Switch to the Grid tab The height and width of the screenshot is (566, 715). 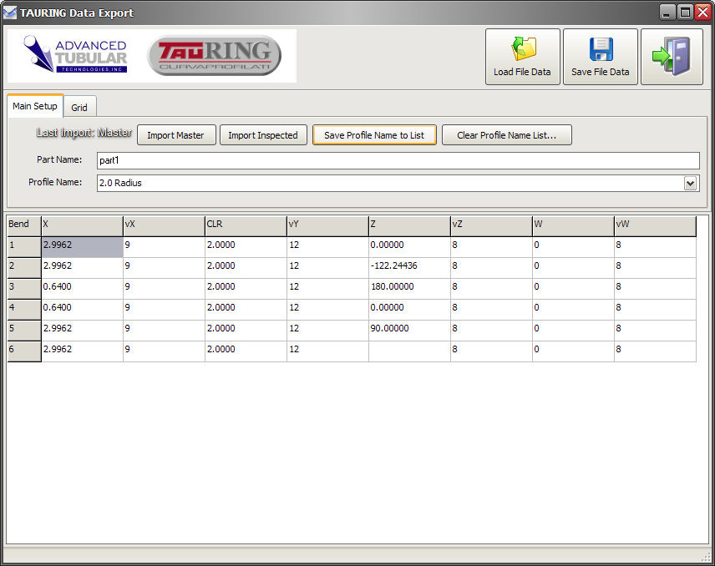point(79,108)
